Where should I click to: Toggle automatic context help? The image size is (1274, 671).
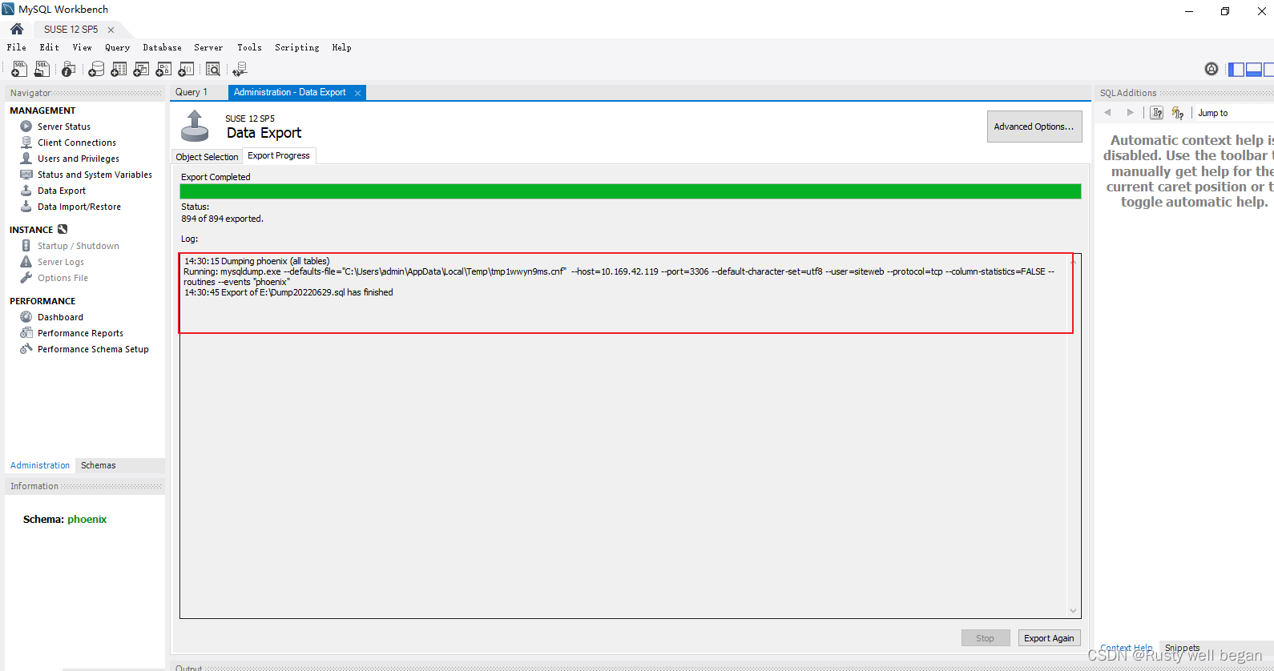click(1177, 113)
